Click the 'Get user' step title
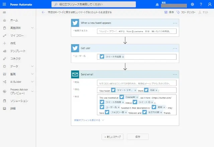This screenshot has height=147, width=214. (86, 48)
